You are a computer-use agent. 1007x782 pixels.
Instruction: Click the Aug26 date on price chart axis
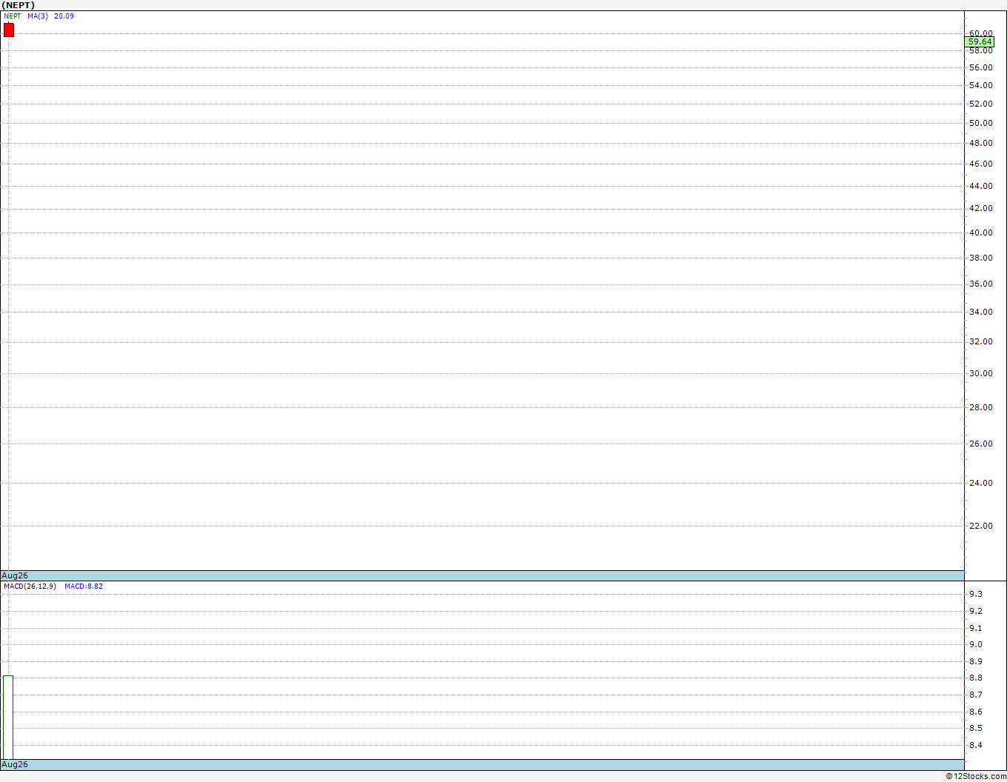coord(15,575)
